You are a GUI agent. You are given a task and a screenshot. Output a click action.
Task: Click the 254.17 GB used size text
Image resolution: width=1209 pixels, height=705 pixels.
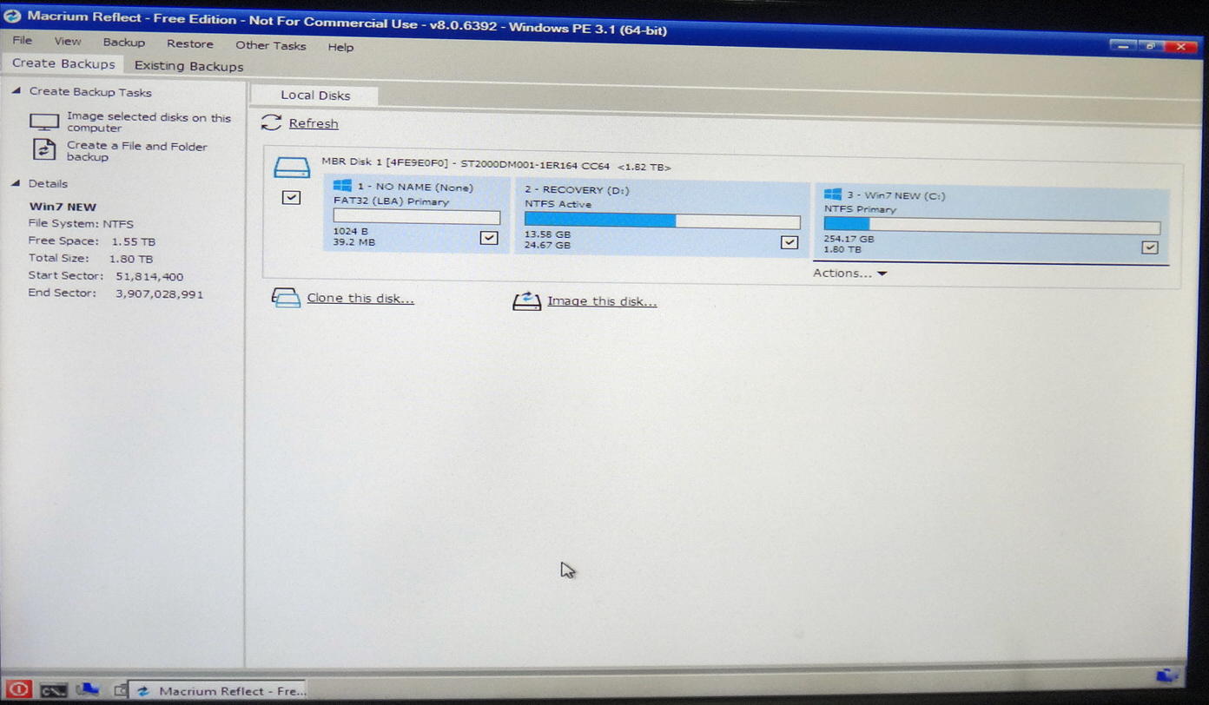coord(849,239)
